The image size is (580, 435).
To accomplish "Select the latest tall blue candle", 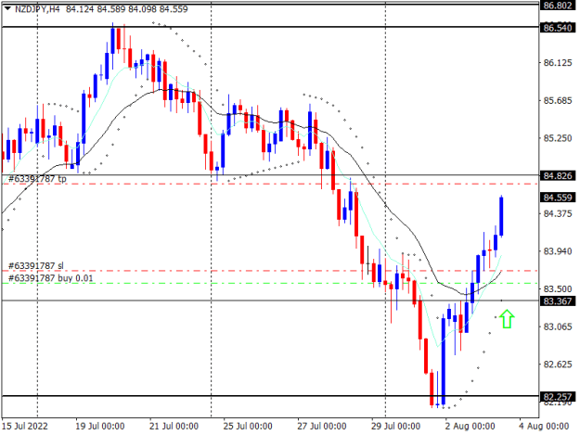I will tap(501, 216).
